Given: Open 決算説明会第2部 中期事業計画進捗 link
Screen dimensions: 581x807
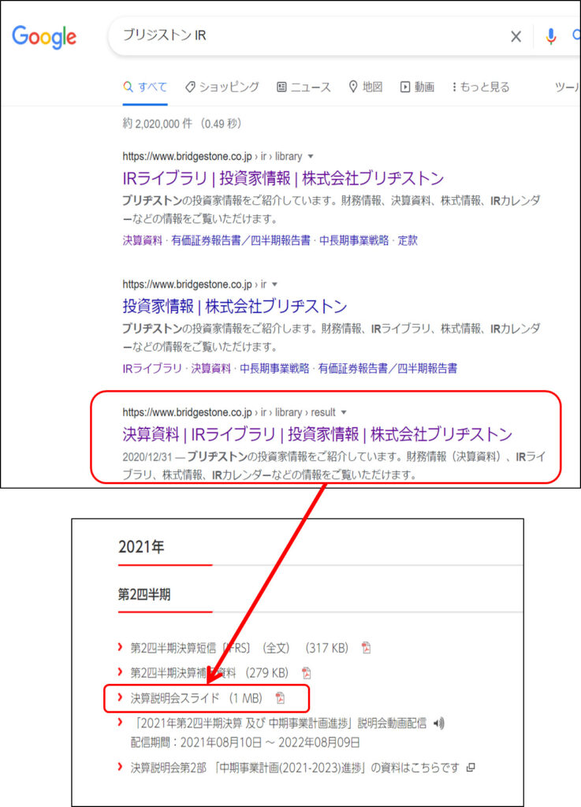Looking at the screenshot, I should [295, 768].
